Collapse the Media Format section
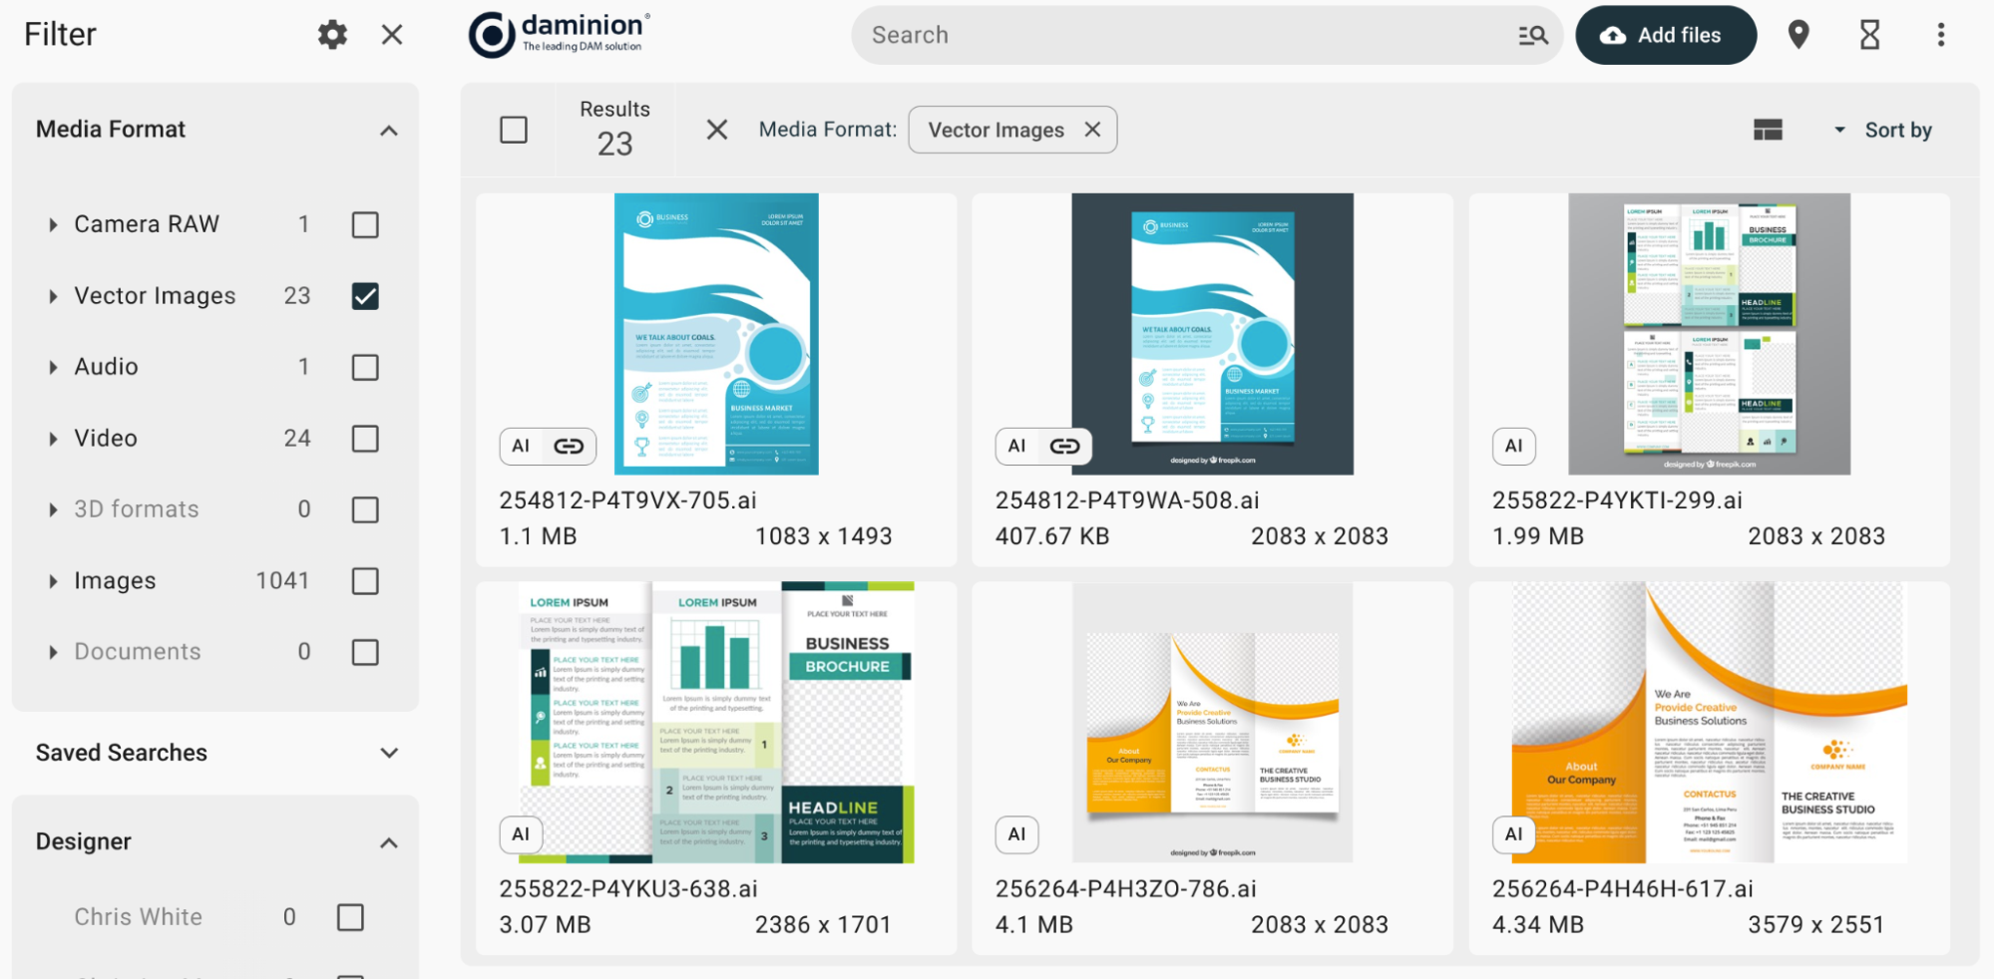The width and height of the screenshot is (1994, 980). tap(389, 131)
